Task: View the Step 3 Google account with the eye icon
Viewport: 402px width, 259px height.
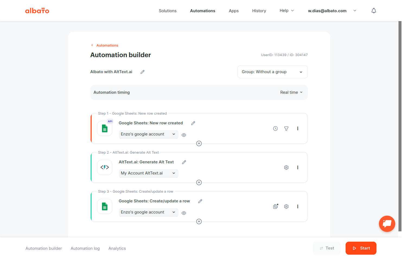Action: pos(184,213)
